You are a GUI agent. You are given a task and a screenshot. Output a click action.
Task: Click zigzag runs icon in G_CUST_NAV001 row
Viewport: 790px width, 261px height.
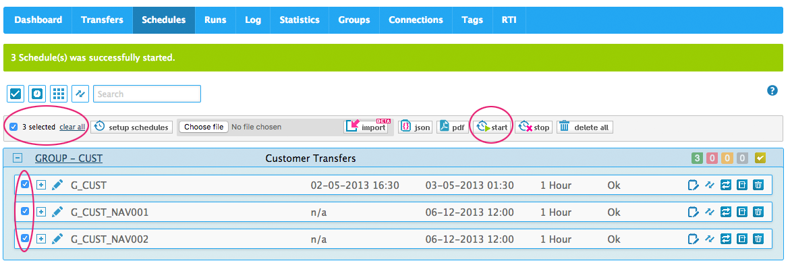(x=710, y=212)
